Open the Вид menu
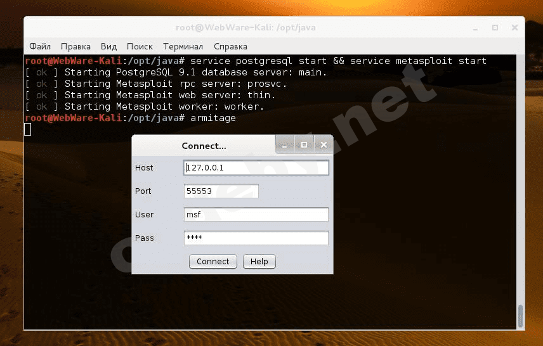 tap(108, 46)
